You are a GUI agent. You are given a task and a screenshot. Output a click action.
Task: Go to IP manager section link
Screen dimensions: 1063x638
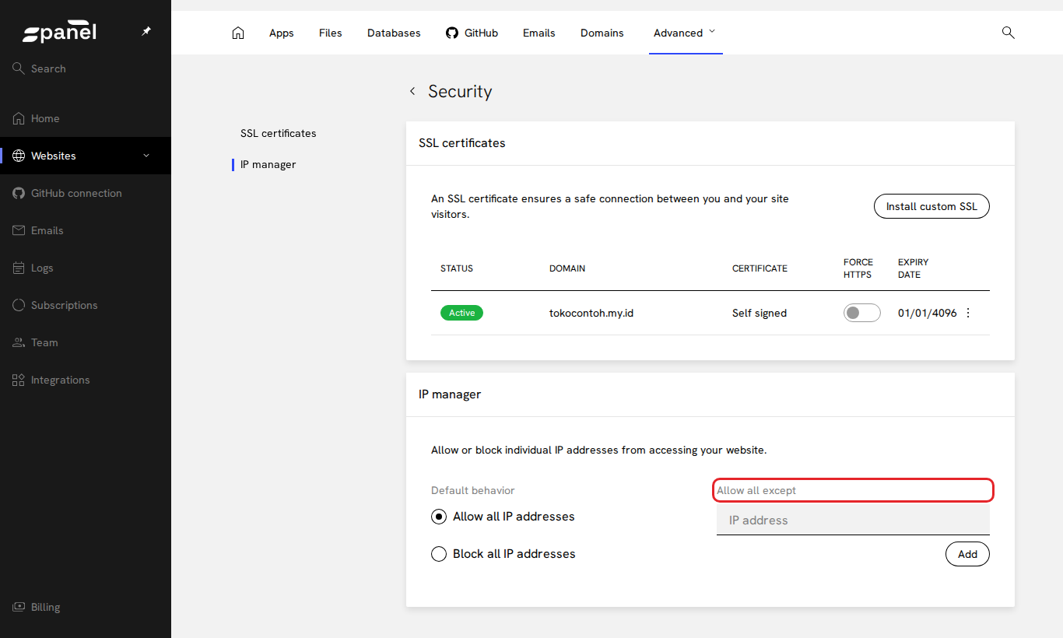268,164
